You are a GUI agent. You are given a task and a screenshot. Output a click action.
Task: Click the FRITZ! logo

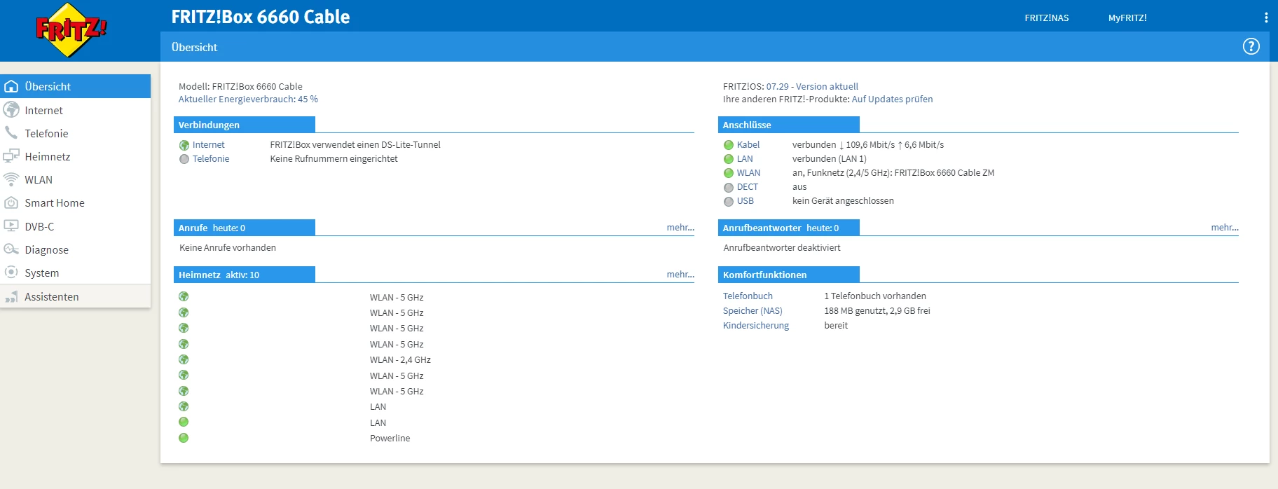coord(71,30)
